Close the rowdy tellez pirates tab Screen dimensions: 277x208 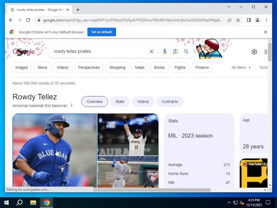coord(67,10)
